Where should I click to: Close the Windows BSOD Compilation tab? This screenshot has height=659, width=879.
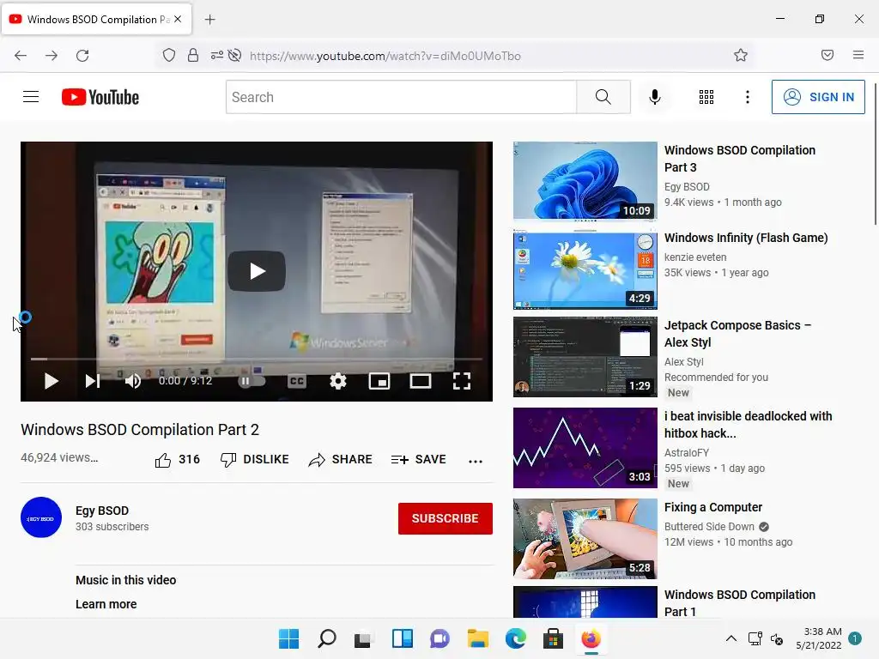click(x=178, y=19)
